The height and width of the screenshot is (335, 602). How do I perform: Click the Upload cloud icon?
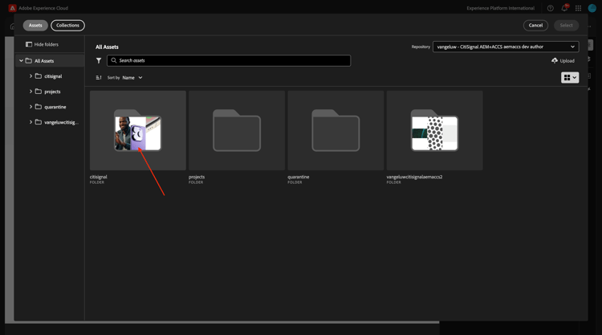(x=555, y=61)
